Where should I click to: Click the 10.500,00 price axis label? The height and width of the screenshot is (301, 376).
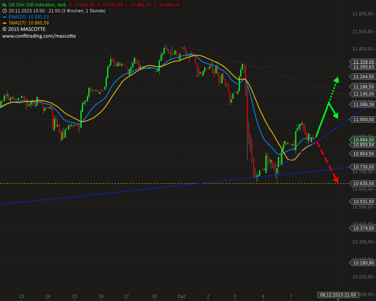click(362, 207)
